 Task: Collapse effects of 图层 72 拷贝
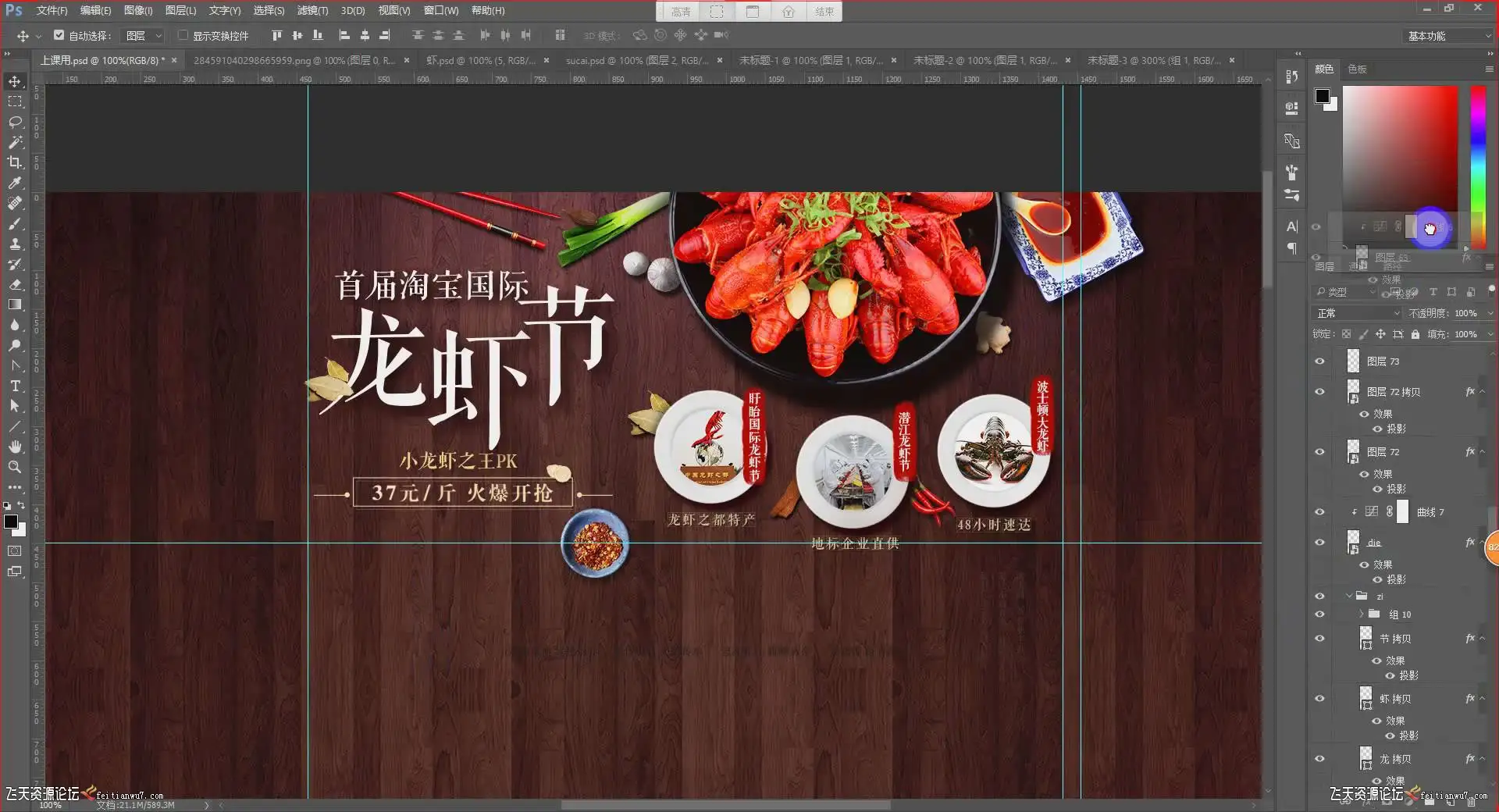point(1483,392)
